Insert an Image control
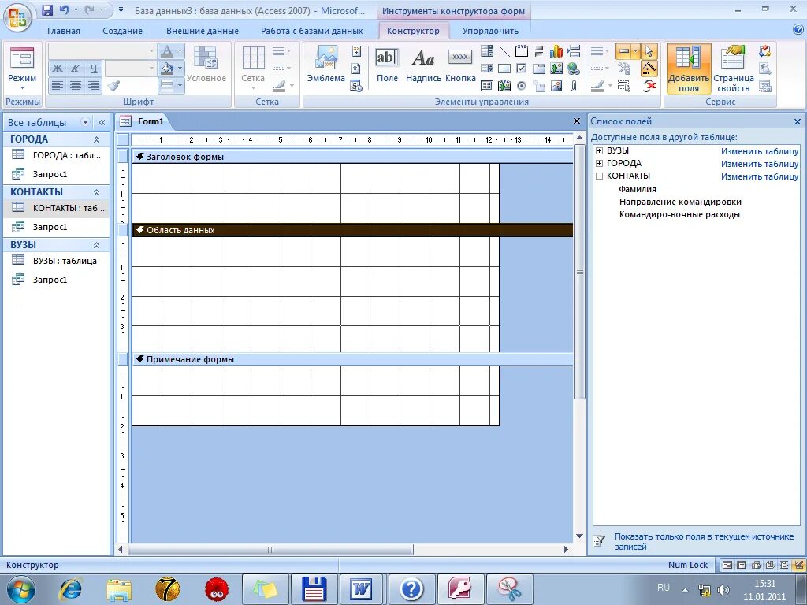The image size is (807, 605). (x=556, y=85)
